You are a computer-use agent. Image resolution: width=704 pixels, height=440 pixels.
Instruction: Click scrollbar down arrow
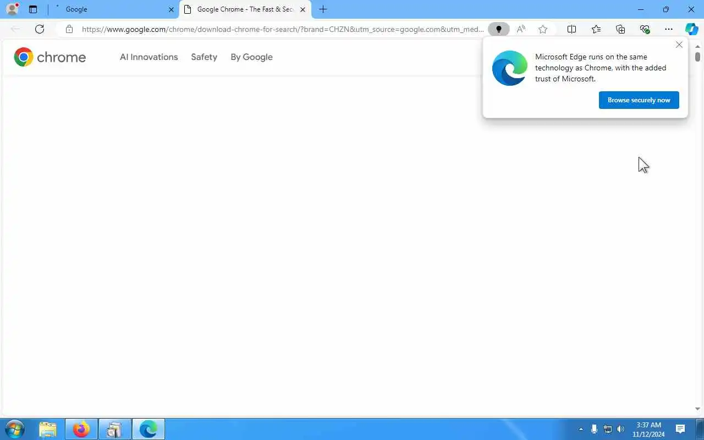[x=697, y=409]
